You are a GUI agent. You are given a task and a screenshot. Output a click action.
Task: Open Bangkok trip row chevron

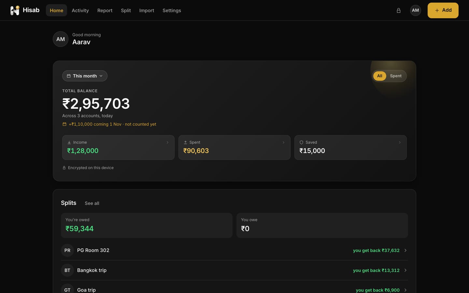pos(405,270)
